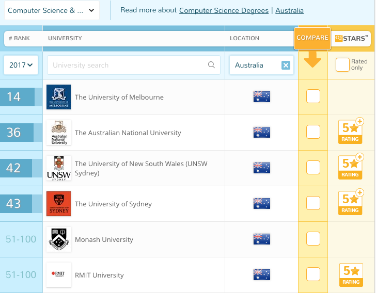Open ANU's 5 star rating badge
Viewport: 376px width, 293px height.
(351, 132)
